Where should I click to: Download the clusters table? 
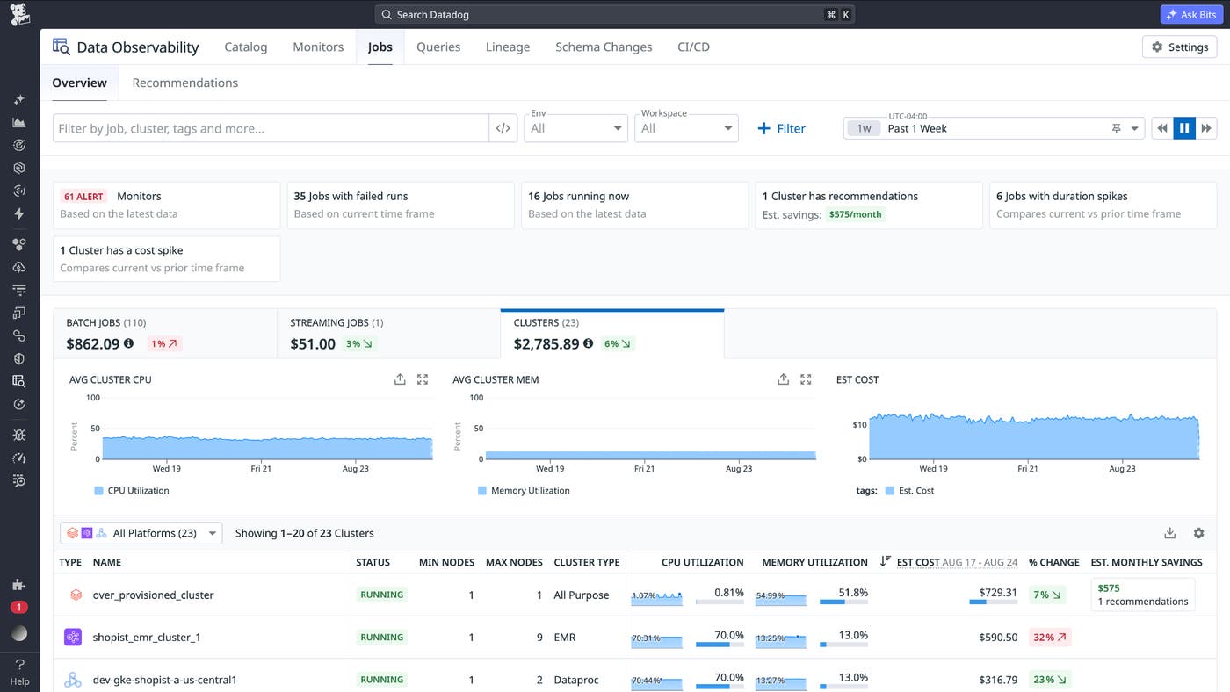pyautogui.click(x=1169, y=533)
